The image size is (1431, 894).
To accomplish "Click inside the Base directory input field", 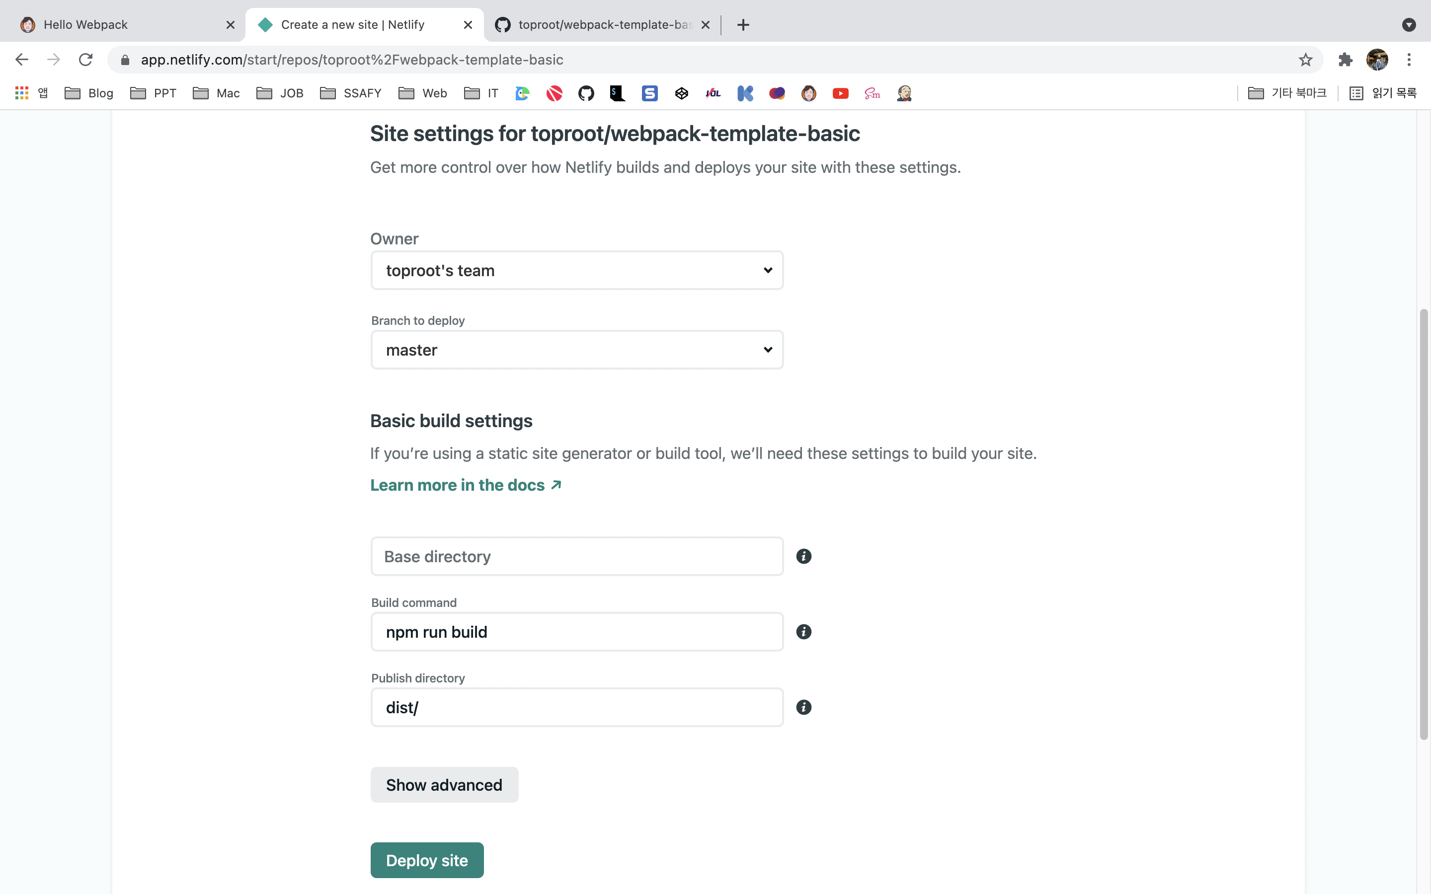I will 576,556.
